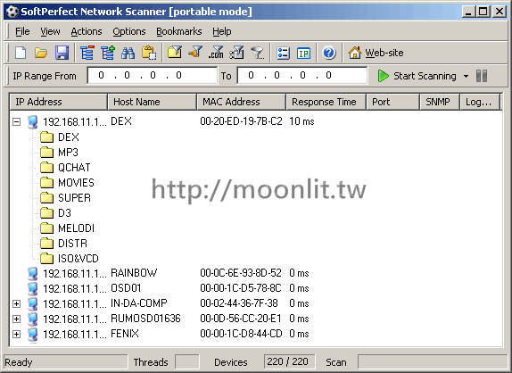This screenshot has height=373, width=512.
Task: Select the ISO&VCD shared folder
Action: 78,259
